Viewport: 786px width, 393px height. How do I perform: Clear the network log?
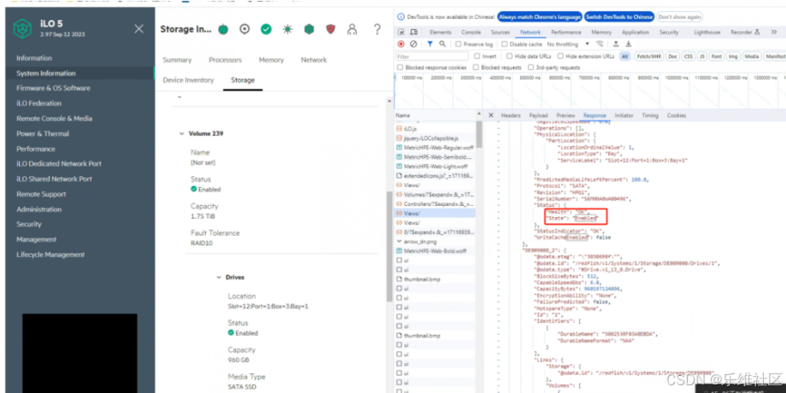414,44
